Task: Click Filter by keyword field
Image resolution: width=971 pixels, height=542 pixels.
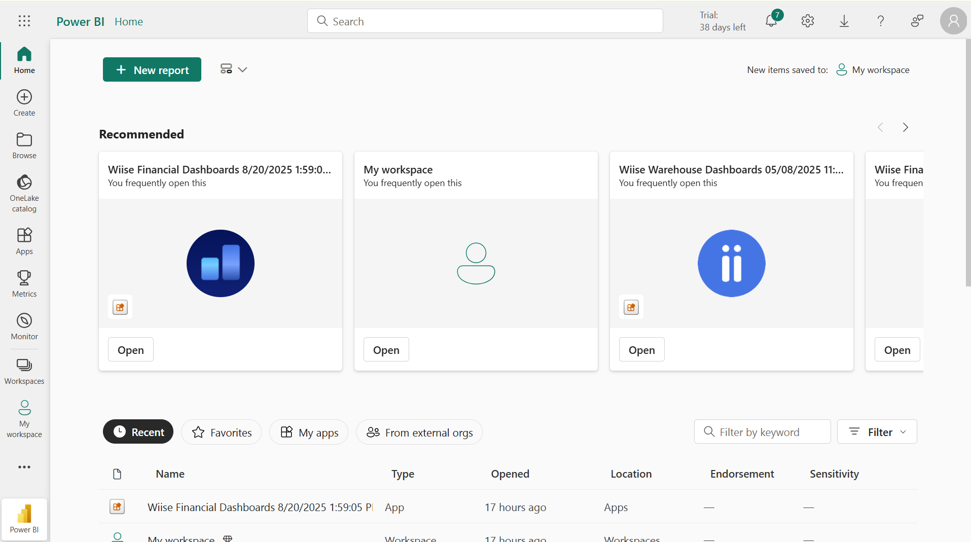Action: 763,432
